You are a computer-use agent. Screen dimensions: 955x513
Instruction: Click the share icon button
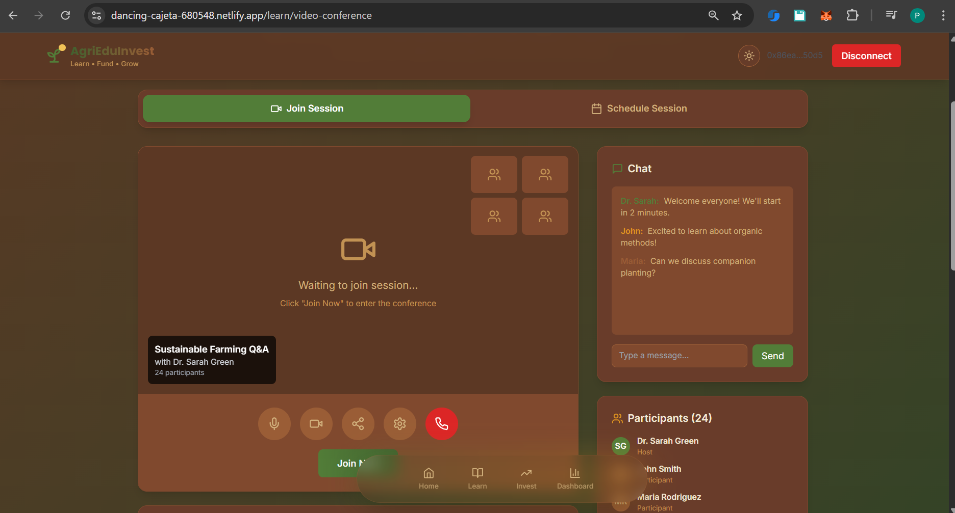[x=358, y=424]
